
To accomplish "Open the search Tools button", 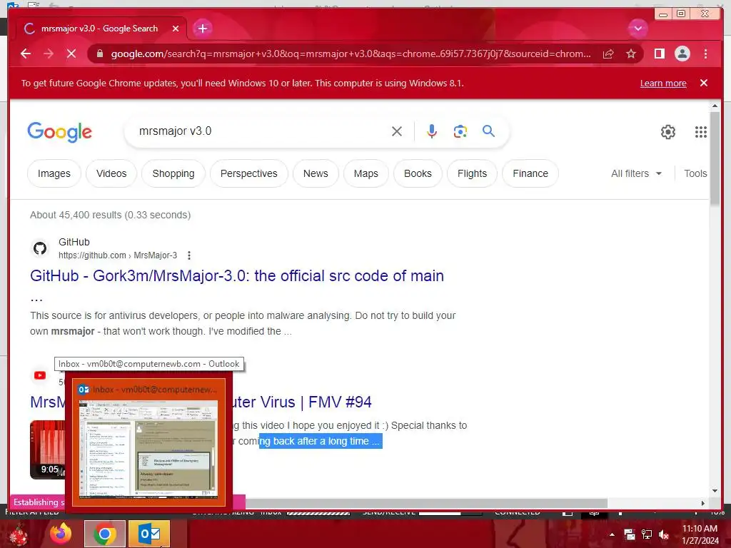I will click(695, 173).
